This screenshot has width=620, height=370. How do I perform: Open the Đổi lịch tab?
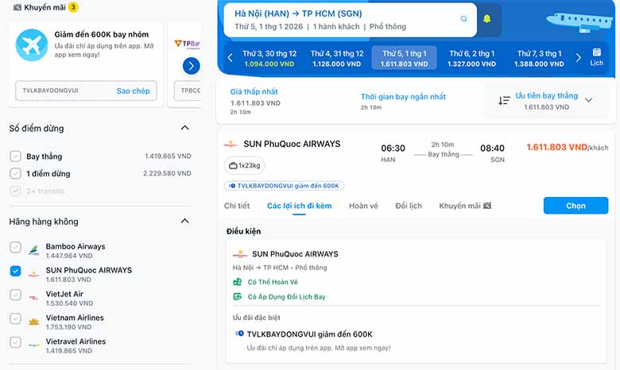(x=409, y=206)
